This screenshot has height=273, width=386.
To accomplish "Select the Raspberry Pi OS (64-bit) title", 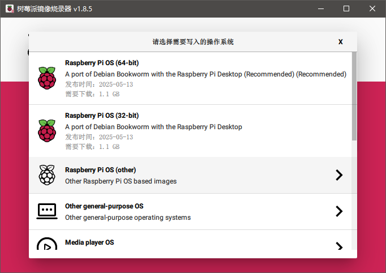I will (x=102, y=63).
